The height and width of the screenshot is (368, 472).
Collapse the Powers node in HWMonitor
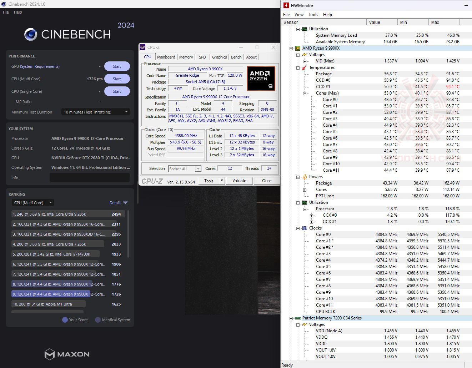pyautogui.click(x=298, y=177)
